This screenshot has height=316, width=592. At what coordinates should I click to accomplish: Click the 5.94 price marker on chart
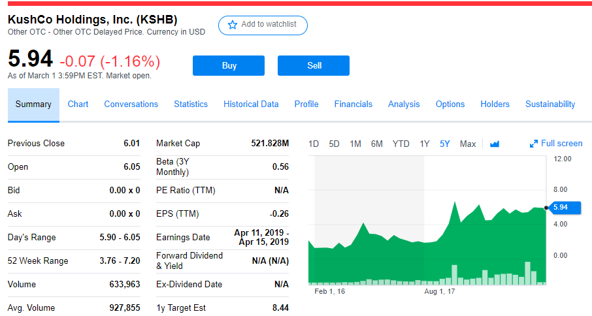point(564,208)
